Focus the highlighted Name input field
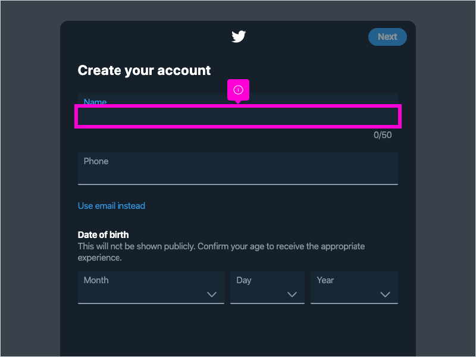 238,116
